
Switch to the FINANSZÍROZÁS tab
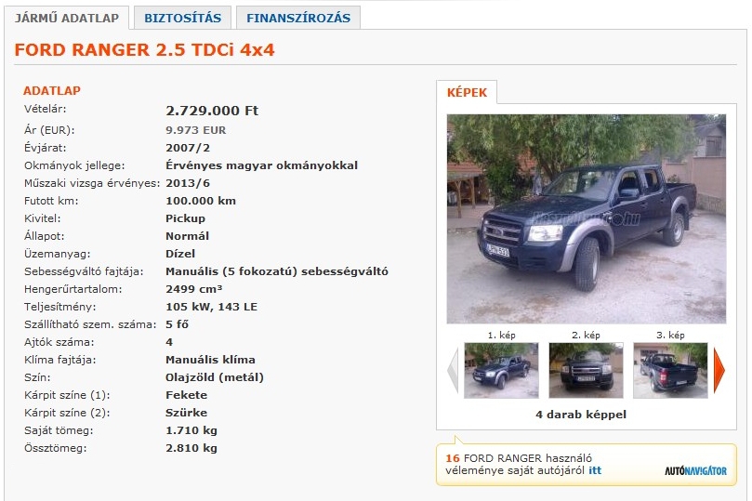click(x=298, y=19)
